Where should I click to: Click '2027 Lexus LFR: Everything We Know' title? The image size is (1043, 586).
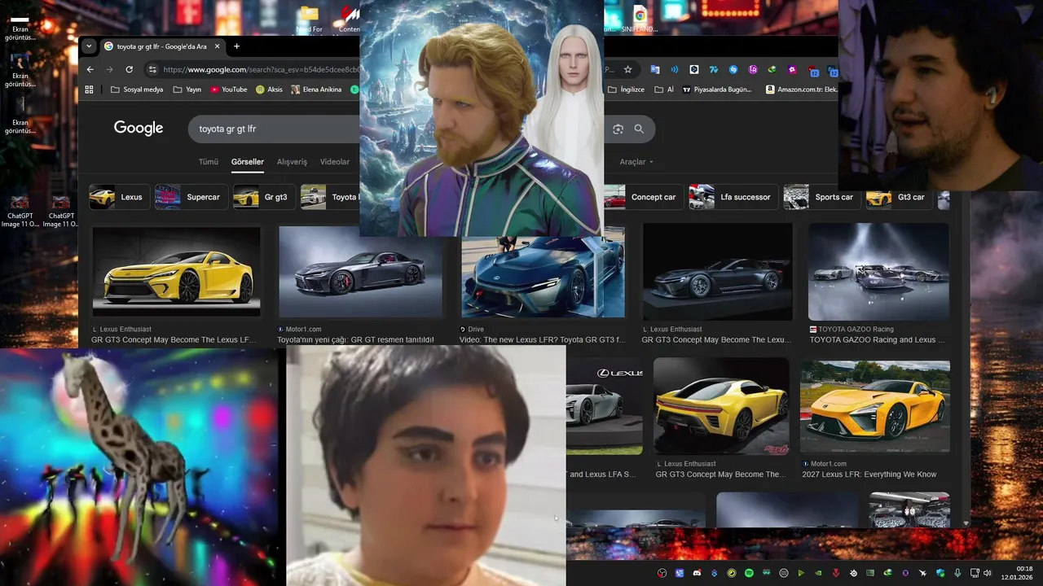coord(869,474)
